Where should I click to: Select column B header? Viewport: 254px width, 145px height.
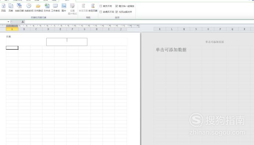coord(24,29)
